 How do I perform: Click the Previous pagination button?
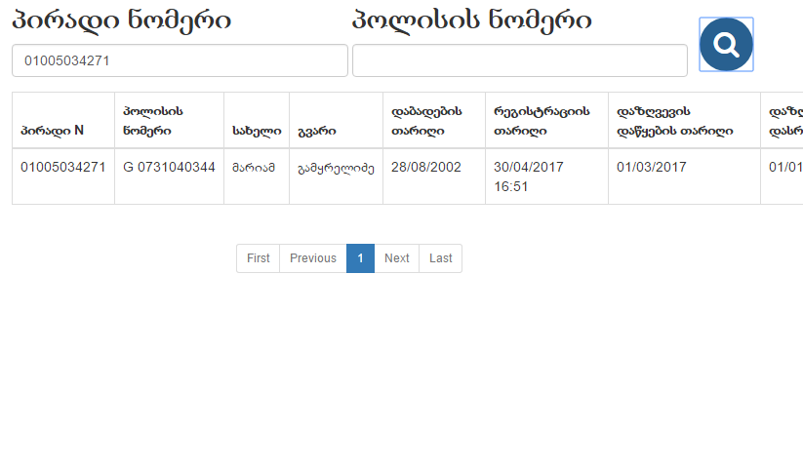point(313,258)
